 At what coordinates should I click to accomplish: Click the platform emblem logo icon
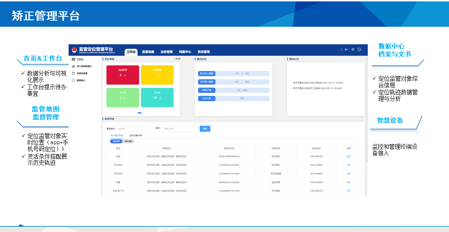tap(74, 49)
